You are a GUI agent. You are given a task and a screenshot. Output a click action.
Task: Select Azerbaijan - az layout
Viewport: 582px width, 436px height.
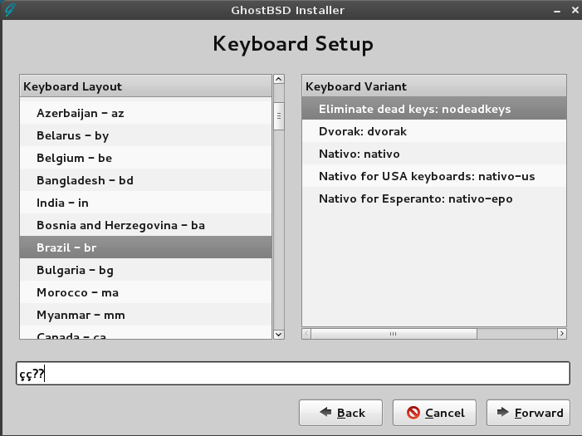coord(146,113)
